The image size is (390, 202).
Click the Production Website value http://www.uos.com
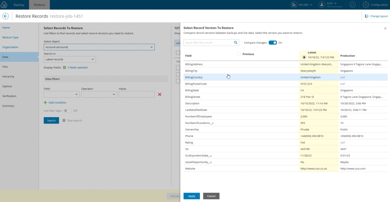tap(353, 168)
